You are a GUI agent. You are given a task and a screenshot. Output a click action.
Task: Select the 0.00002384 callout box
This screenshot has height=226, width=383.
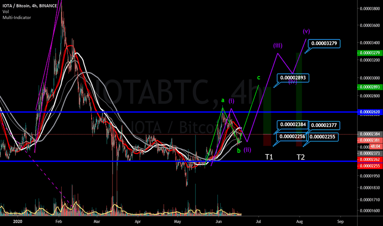tap(293, 125)
